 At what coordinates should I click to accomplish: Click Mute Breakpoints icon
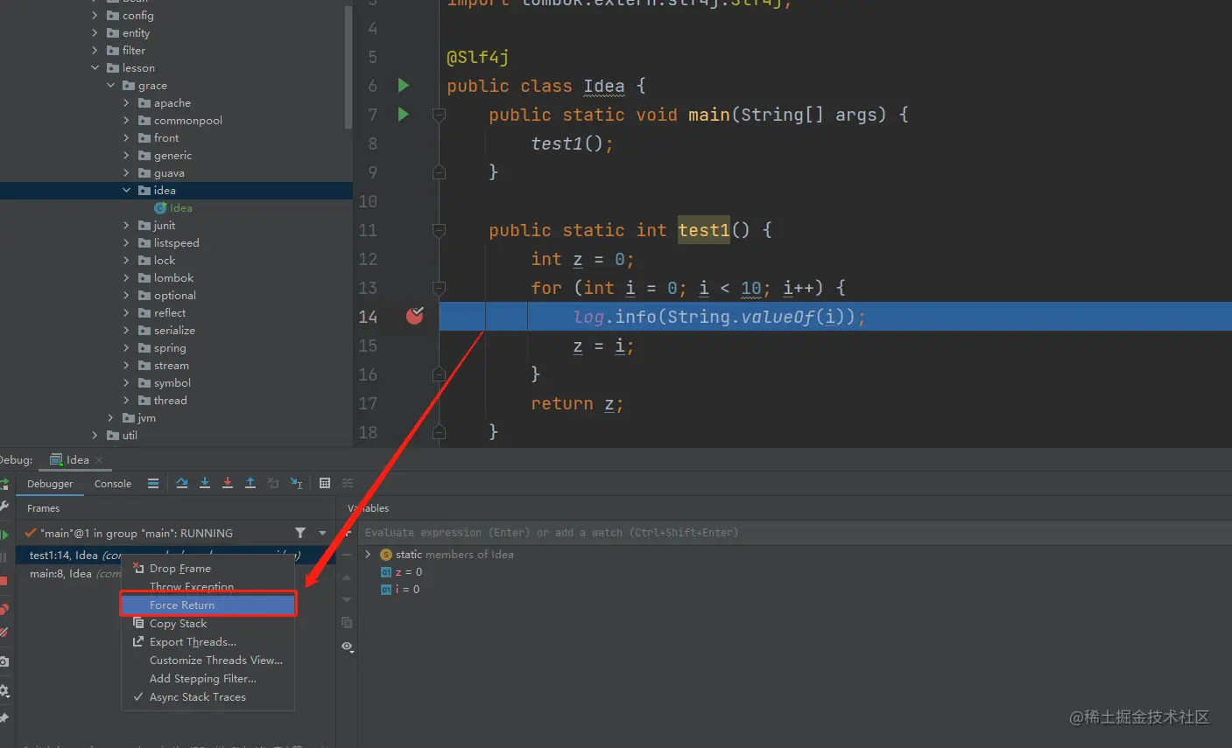pos(4,632)
